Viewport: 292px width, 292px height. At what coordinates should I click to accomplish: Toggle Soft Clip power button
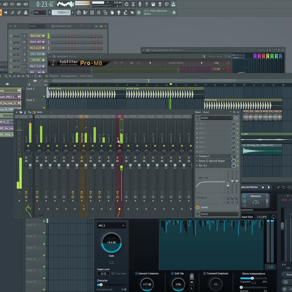[172, 273]
